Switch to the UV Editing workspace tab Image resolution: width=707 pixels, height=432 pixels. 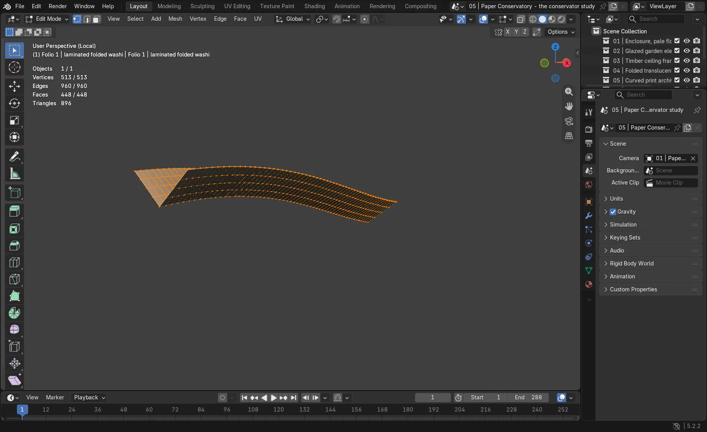(237, 6)
